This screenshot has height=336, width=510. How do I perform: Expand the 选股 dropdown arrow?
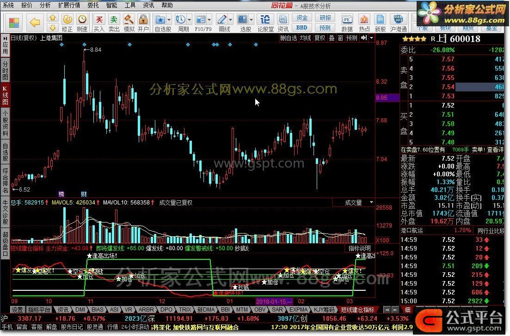[x=251, y=20]
